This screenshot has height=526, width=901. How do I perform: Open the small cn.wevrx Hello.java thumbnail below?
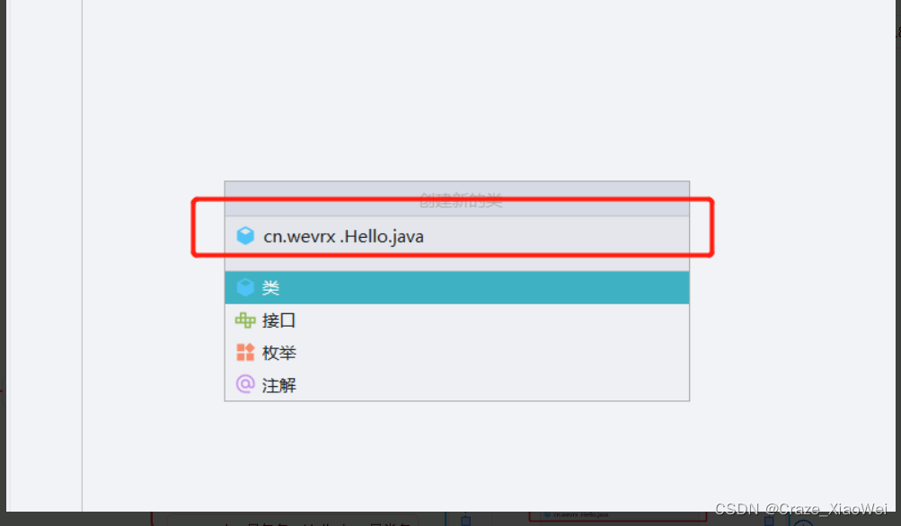click(x=618, y=515)
